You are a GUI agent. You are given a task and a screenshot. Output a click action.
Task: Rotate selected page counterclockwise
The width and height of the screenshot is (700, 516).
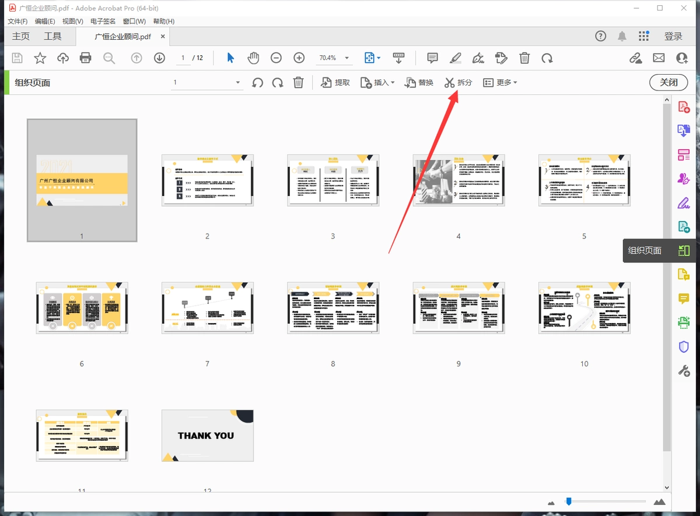257,83
